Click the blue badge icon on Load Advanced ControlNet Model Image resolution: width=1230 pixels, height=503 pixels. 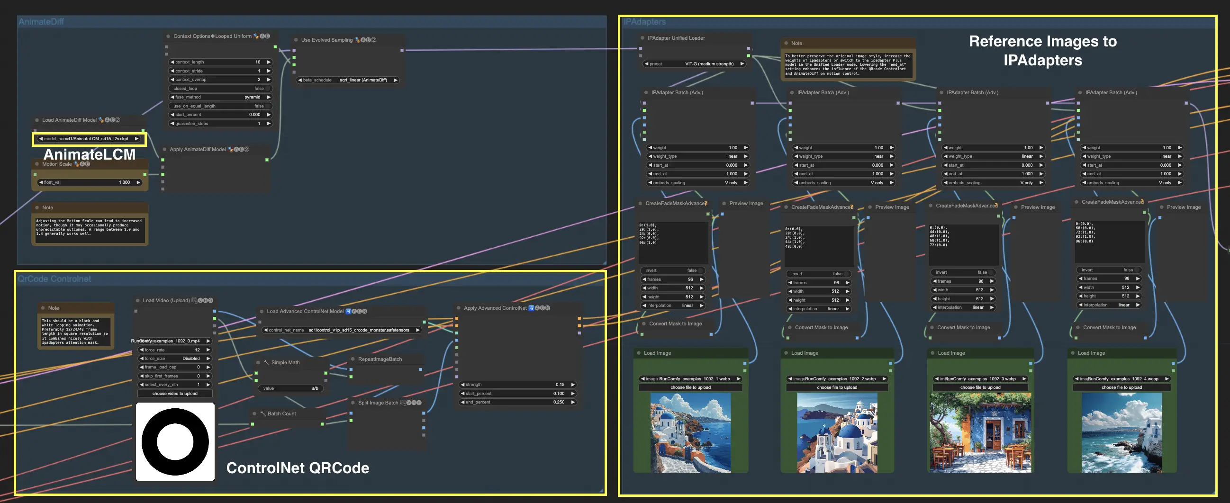pyautogui.click(x=348, y=311)
